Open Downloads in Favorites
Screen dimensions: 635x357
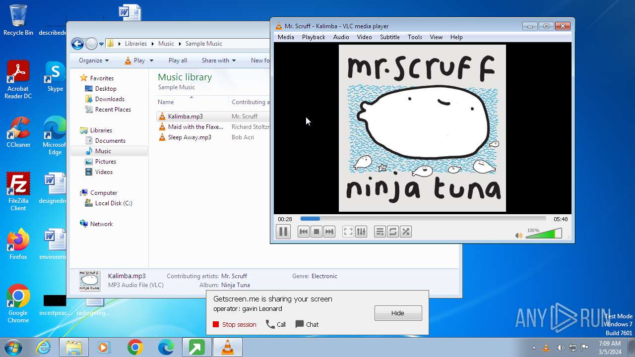click(x=110, y=99)
